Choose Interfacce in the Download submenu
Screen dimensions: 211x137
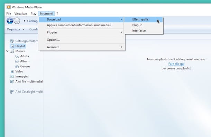click(144, 31)
